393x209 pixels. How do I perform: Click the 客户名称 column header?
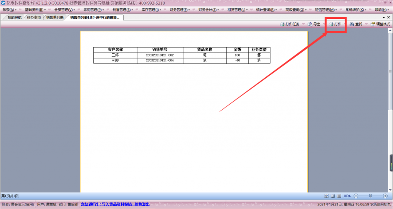coord(115,49)
